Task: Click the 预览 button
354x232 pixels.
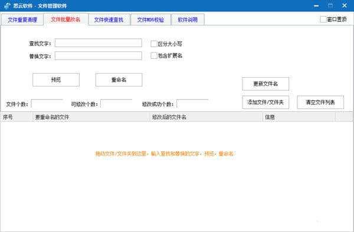Action: pos(56,79)
